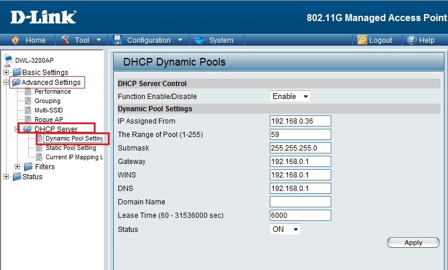Open the Configuration menu

(x=148, y=40)
